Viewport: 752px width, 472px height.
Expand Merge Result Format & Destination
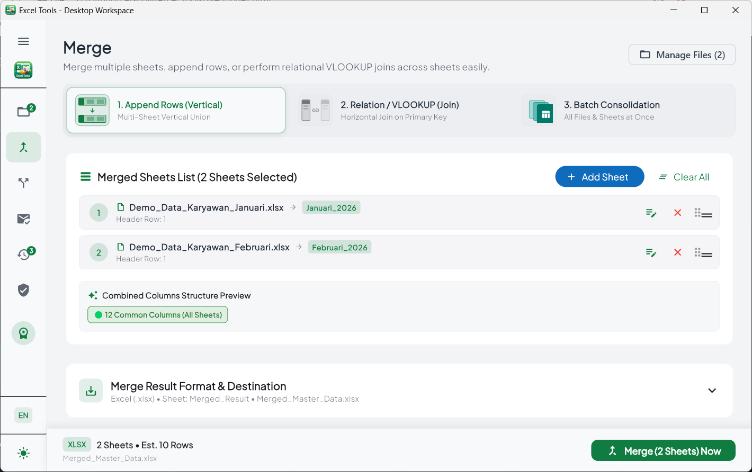tap(712, 391)
